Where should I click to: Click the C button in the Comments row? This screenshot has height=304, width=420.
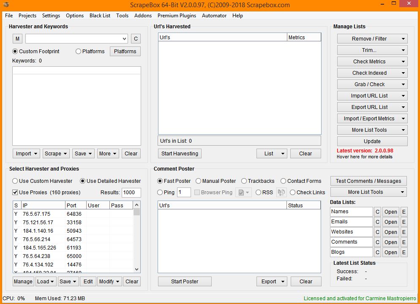click(377, 242)
